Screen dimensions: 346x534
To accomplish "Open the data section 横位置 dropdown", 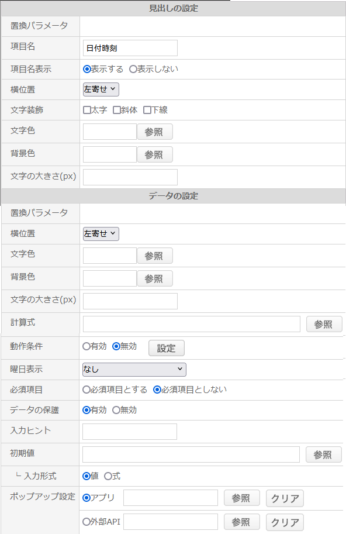I will pos(101,233).
